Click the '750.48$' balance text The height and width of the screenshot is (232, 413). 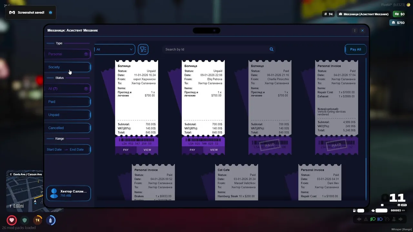65,196
